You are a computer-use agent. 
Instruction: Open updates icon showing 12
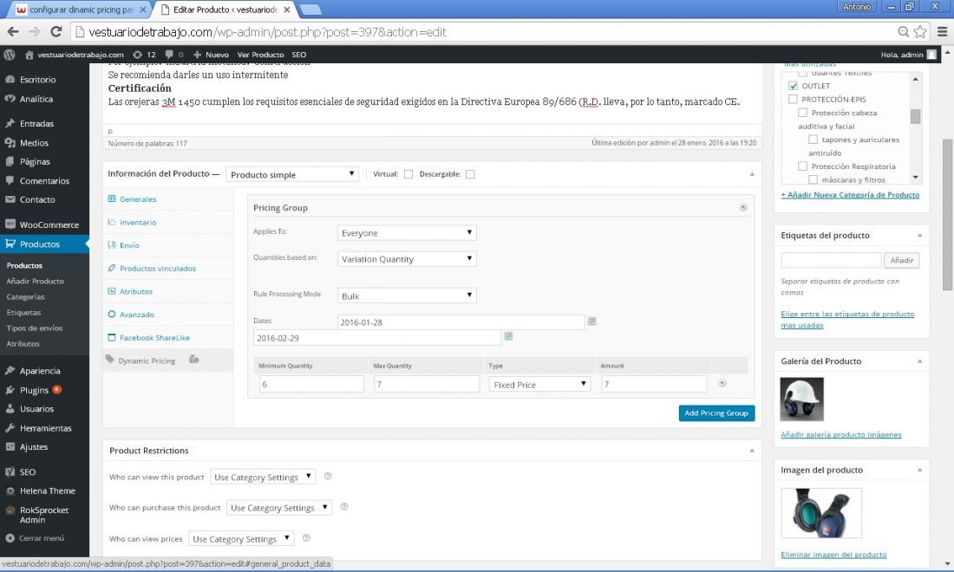(x=144, y=55)
